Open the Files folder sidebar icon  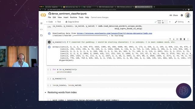pyautogui.click(x=41, y=35)
